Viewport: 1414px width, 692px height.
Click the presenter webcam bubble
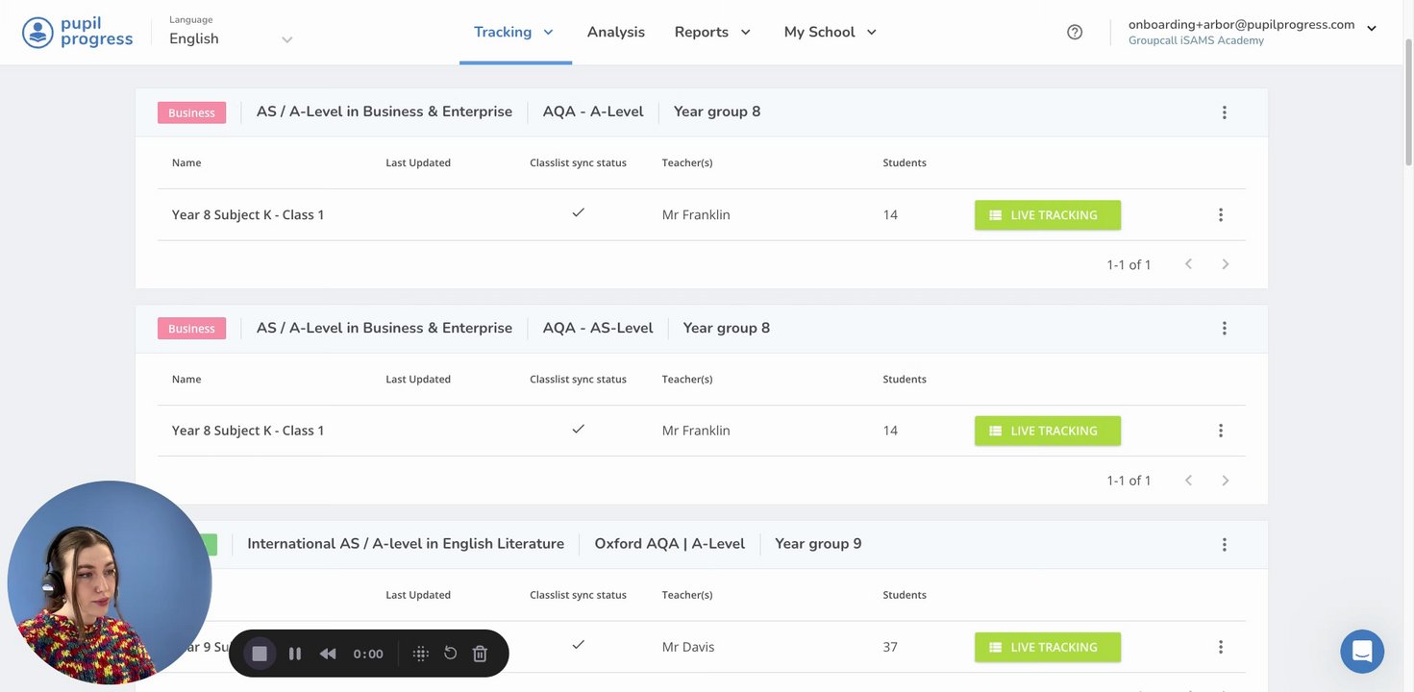tap(109, 582)
